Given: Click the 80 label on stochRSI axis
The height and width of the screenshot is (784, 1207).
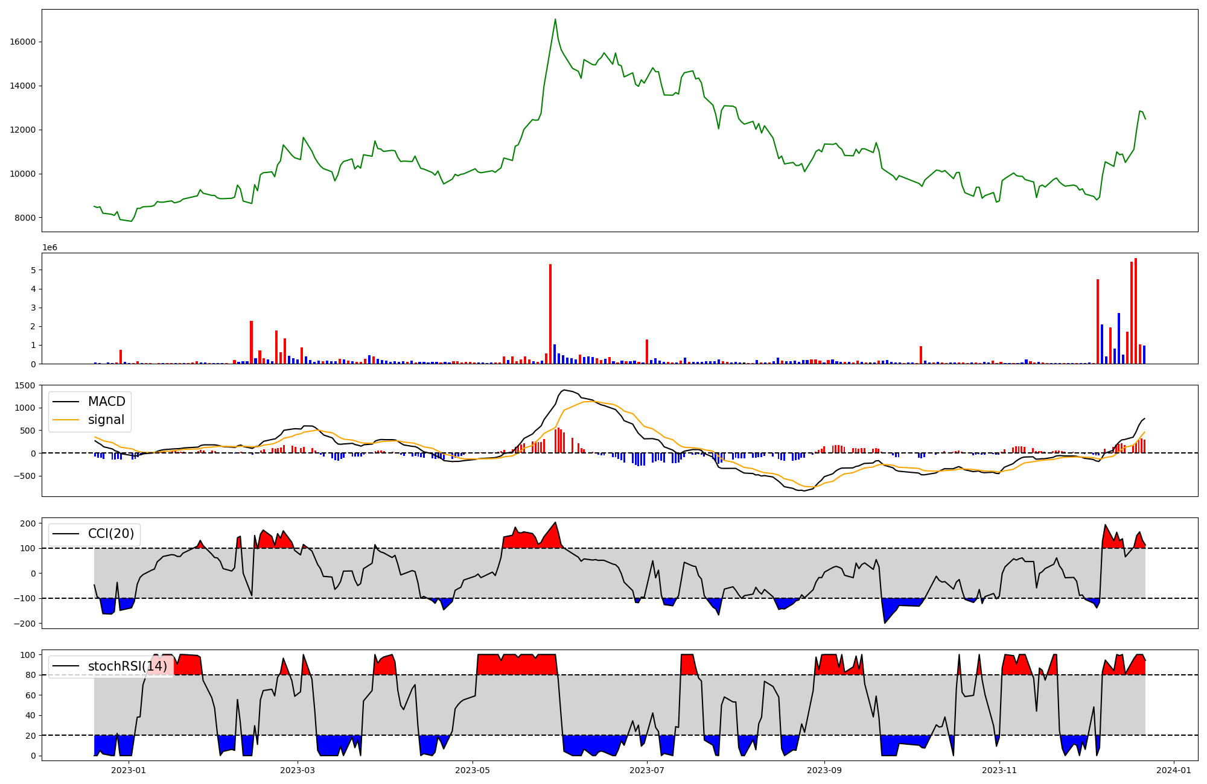Looking at the screenshot, I should pyautogui.click(x=30, y=675).
